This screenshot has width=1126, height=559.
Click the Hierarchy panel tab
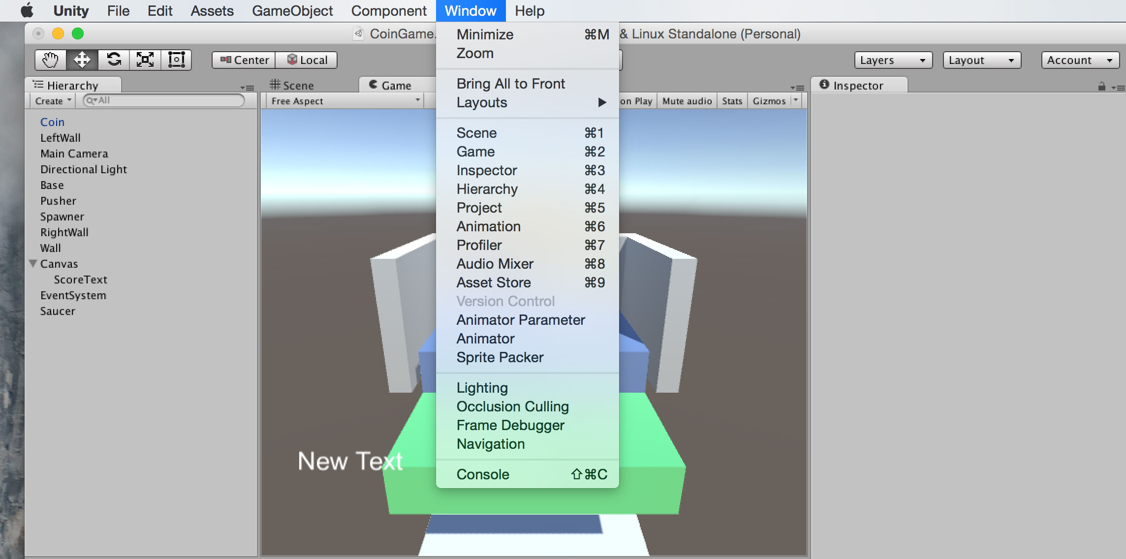click(73, 85)
